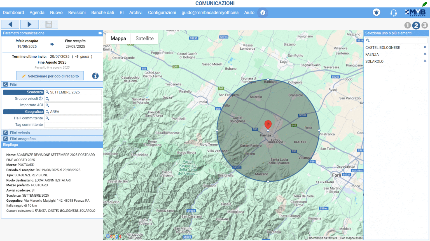Open the Revisioni menu
This screenshot has height=241, width=430.
77,13
